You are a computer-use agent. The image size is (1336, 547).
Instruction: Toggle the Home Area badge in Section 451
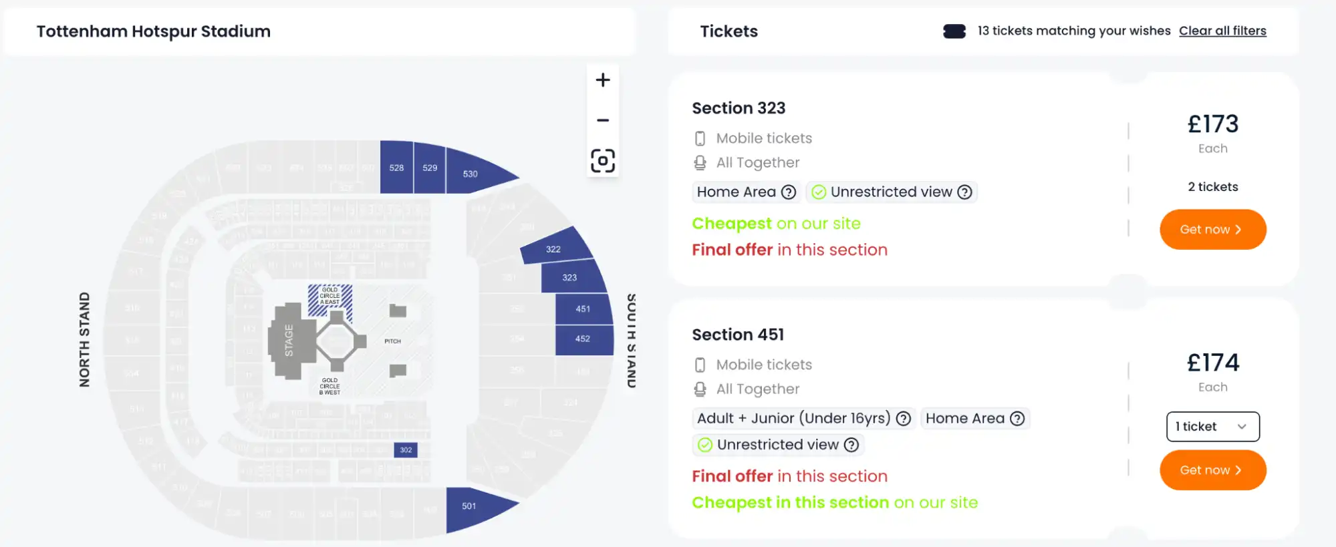point(975,418)
